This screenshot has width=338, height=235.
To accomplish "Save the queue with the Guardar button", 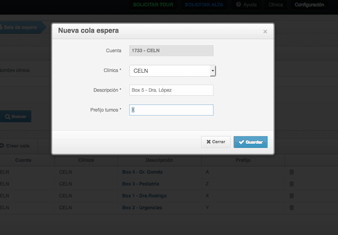I will (x=251, y=142).
